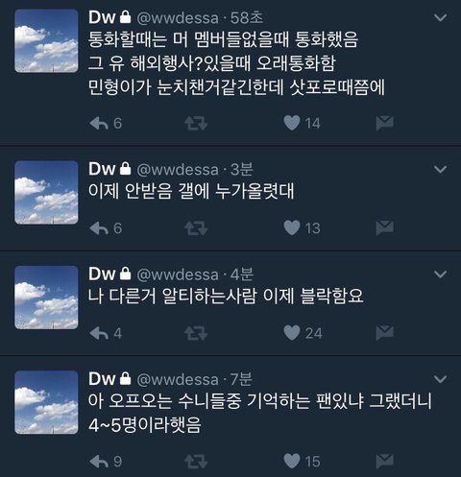This screenshot has height=477, width=461.
Task: Like the tweet with 14 likes
Action: pyautogui.click(x=292, y=123)
